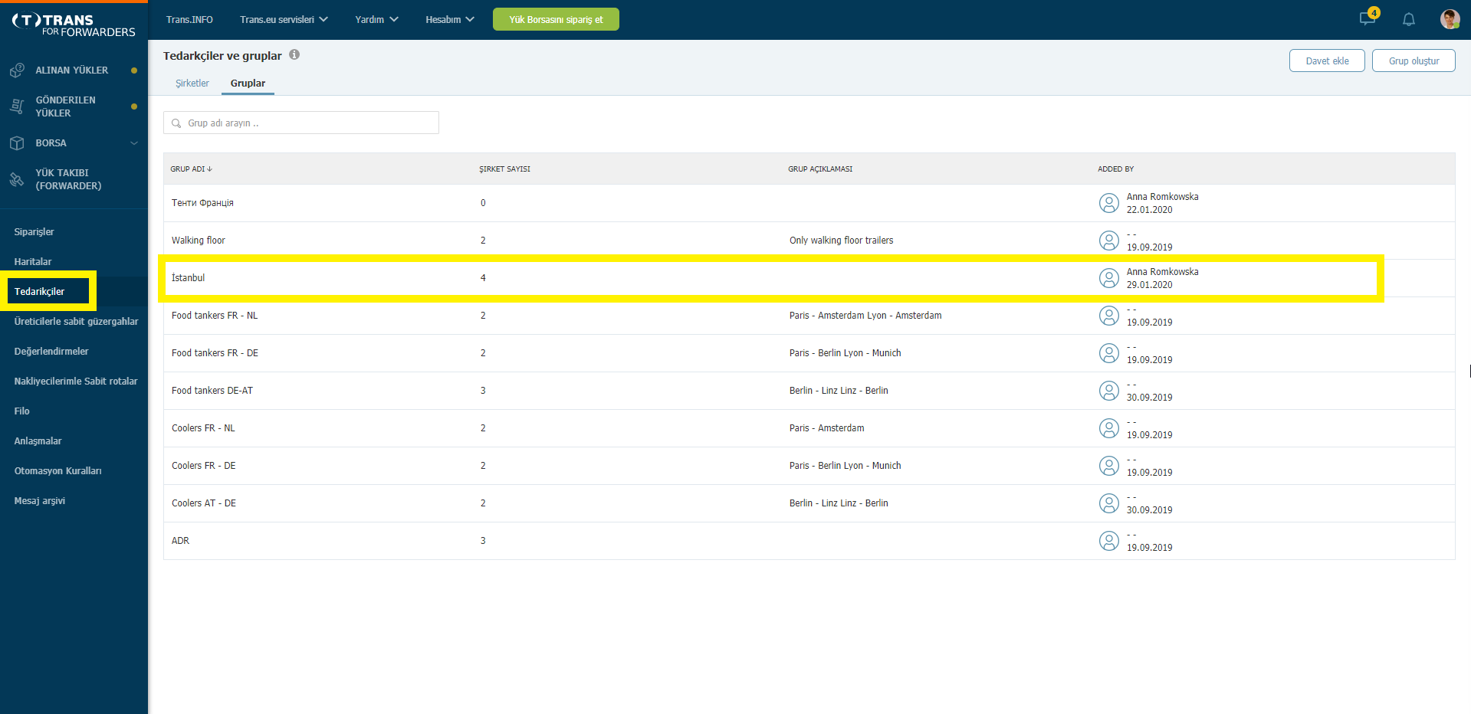Open Haritalar in the sidebar

click(x=33, y=262)
